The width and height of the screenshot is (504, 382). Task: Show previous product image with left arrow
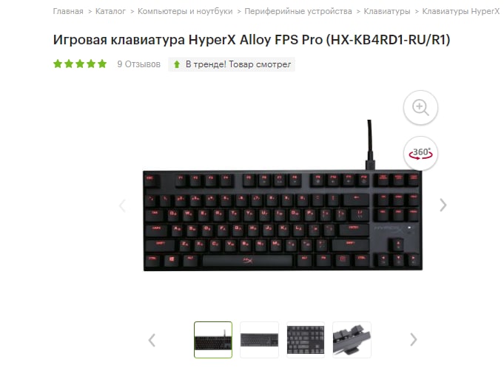(x=122, y=205)
